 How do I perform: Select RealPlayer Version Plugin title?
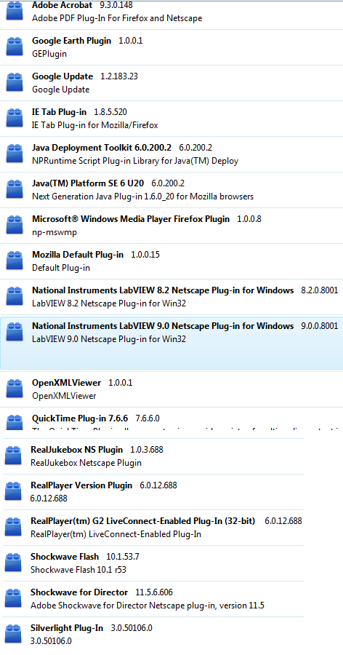[x=81, y=485]
